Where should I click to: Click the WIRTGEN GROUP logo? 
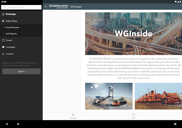tap(59, 6)
